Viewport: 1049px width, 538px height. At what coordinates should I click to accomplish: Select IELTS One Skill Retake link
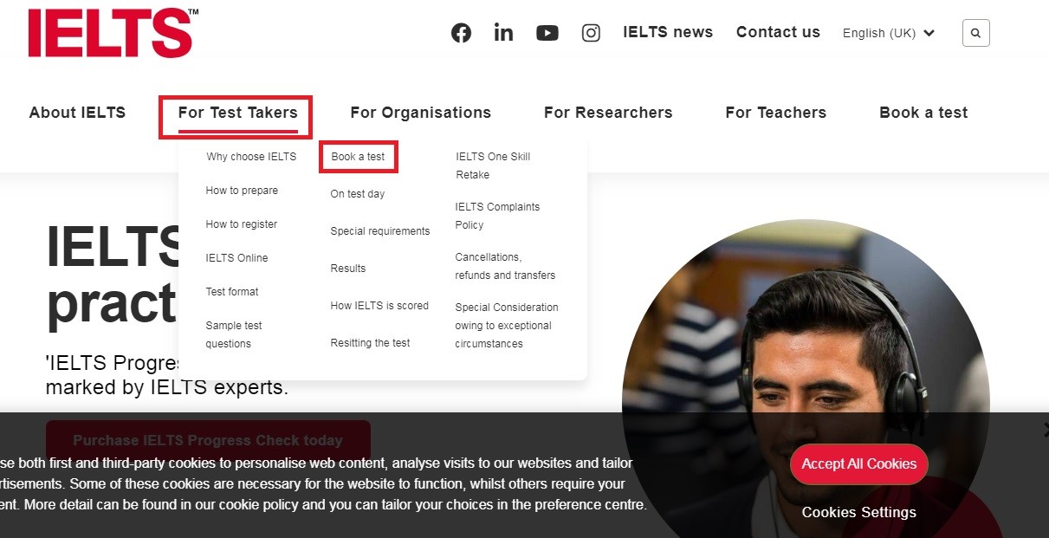(492, 165)
